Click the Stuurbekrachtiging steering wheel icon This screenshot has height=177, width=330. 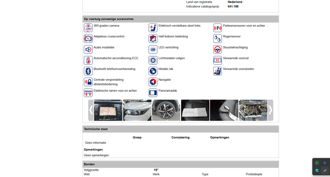pos(217,49)
